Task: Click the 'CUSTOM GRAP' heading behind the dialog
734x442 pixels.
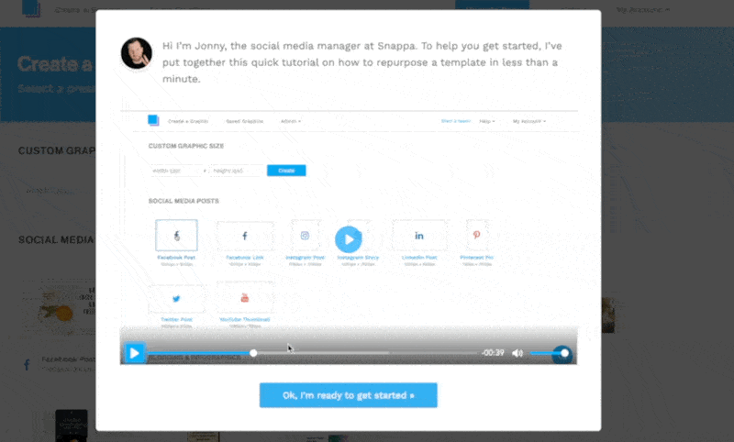Action: pos(57,150)
